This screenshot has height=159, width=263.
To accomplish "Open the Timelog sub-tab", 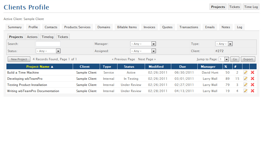I will tap(47, 37).
